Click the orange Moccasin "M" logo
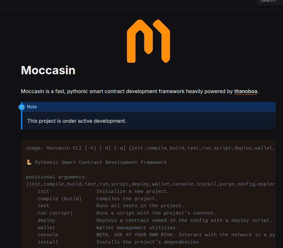Viewport: 283px width, 248px height. tap(148, 41)
